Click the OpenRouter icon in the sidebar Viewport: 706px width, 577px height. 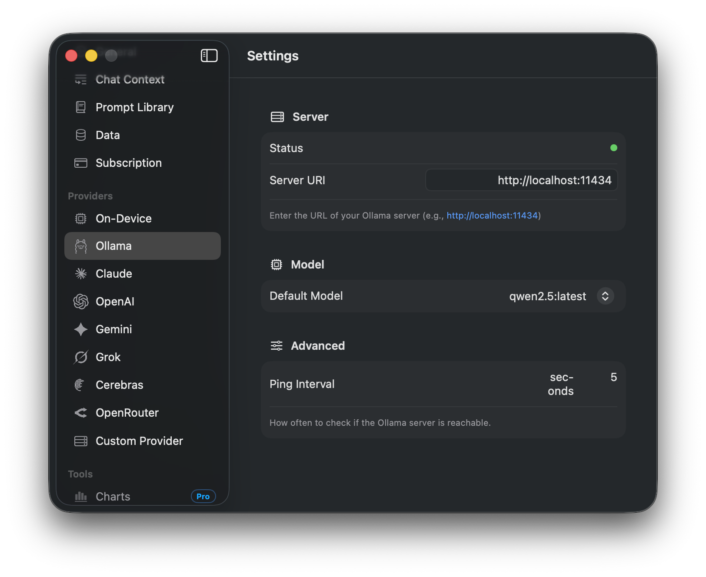[x=81, y=412]
